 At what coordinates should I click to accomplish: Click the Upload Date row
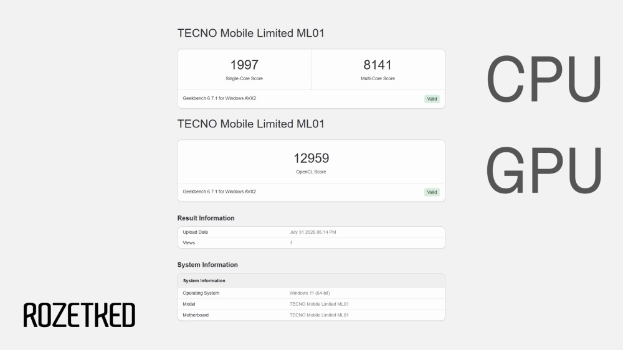point(311,233)
